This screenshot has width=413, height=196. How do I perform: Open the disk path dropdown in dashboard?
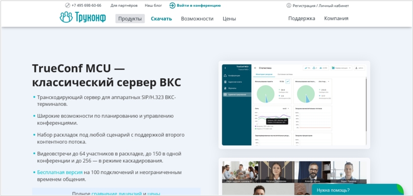click(x=324, y=82)
